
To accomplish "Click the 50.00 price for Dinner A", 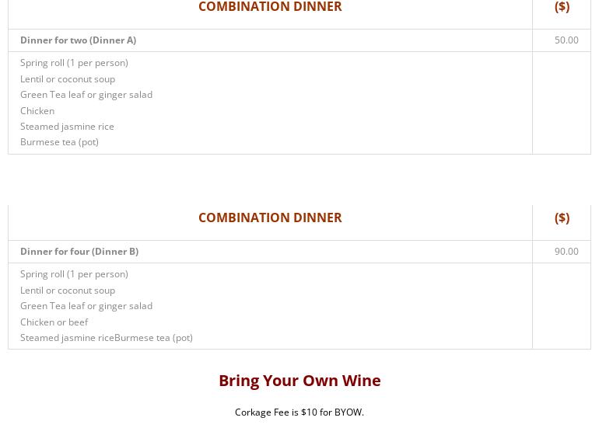I will pyautogui.click(x=566, y=40).
